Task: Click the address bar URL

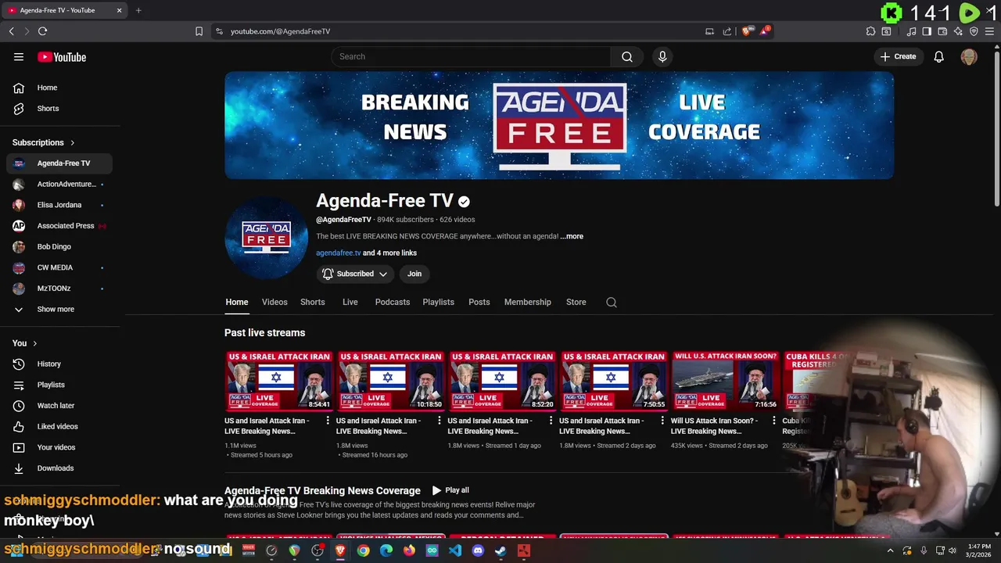Action: click(x=280, y=31)
